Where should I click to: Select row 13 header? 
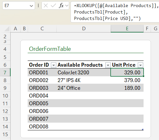click(x=5, y=119)
